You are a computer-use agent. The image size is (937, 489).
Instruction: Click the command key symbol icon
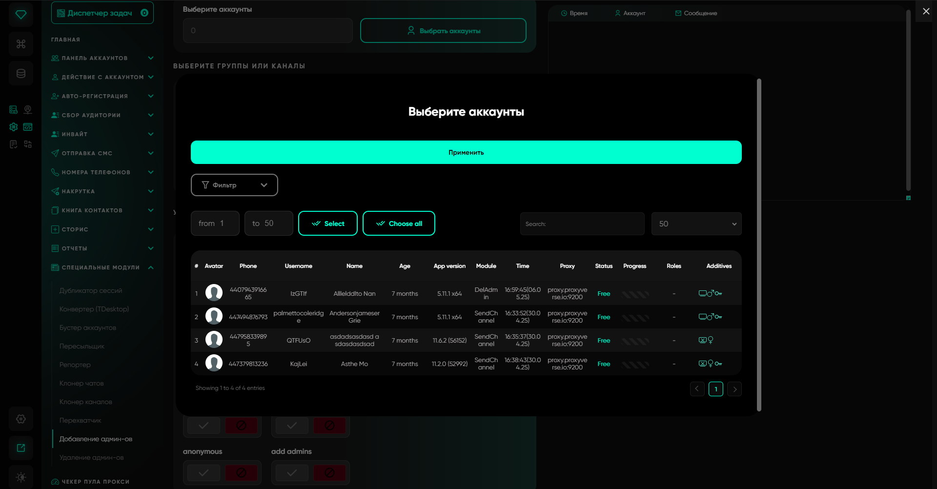click(20, 44)
